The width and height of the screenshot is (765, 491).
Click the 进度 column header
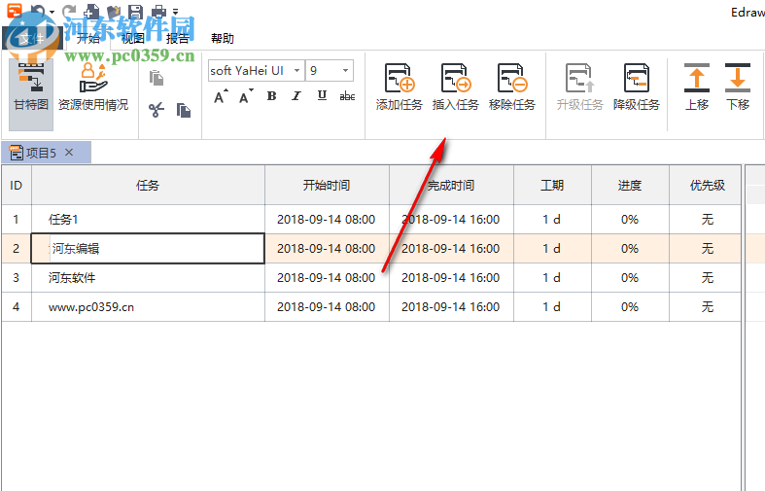tap(630, 185)
